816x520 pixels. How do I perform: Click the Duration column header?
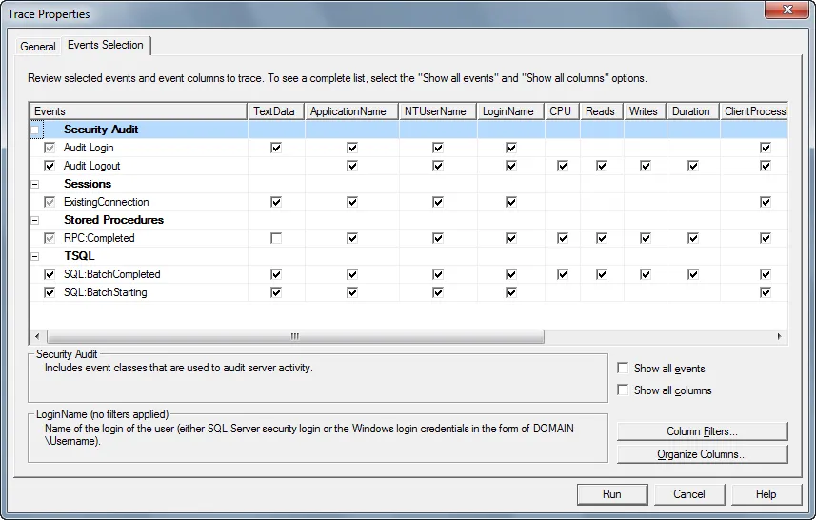[692, 111]
